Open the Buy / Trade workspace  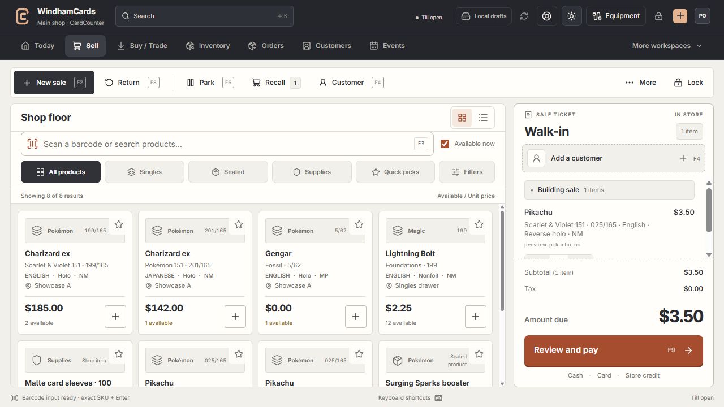[142, 46]
